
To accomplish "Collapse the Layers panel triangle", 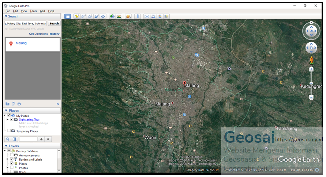I will click(6, 146).
